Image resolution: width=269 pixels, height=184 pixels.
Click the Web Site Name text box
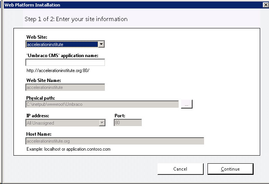pyautogui.click(x=65, y=87)
